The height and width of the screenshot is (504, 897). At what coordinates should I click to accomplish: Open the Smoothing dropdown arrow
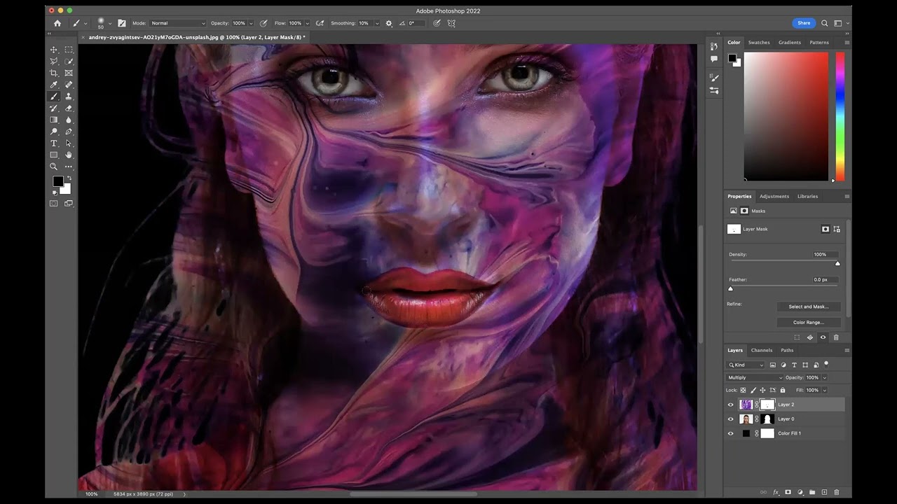click(377, 23)
